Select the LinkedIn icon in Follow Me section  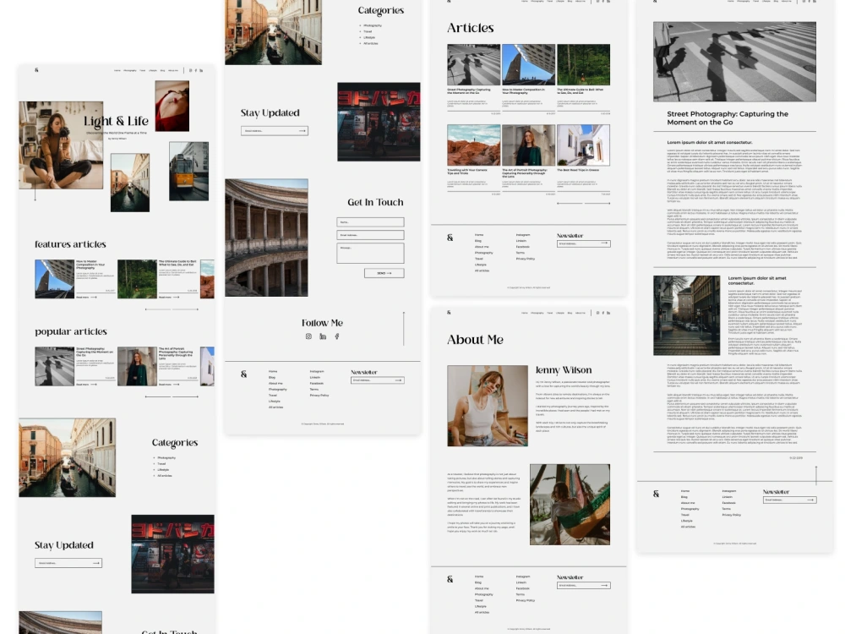coord(323,336)
